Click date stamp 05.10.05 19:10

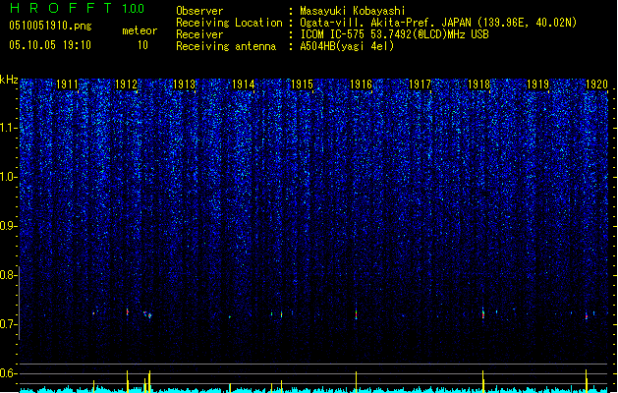pos(50,45)
